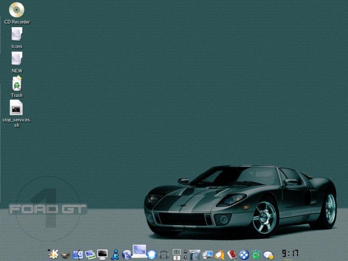This screenshot has height=261, width=348.
Task: Switch to virtual desktop 1 in pager
Action: point(177,252)
